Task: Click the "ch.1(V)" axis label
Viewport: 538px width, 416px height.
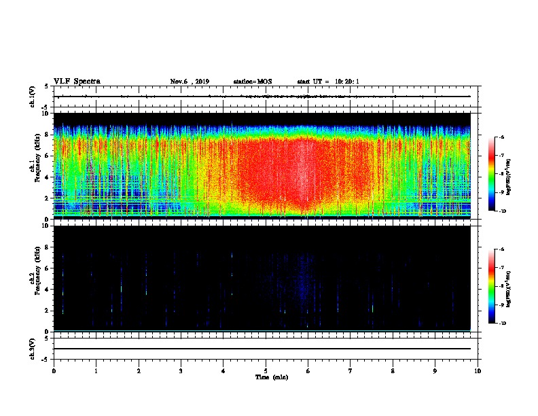Action: (33, 97)
